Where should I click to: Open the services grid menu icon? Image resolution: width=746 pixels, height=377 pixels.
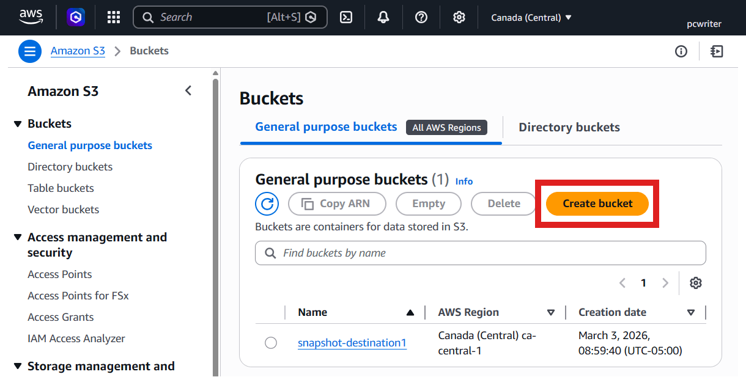(114, 17)
